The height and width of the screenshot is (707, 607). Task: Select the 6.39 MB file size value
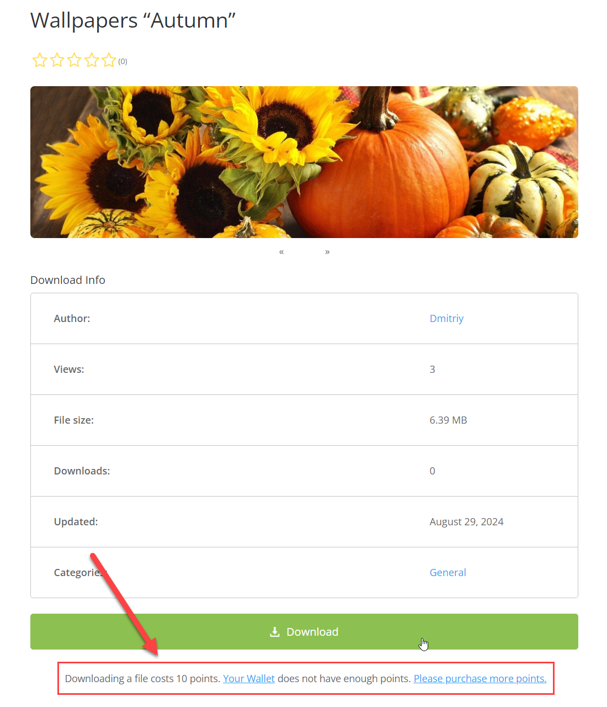point(448,420)
